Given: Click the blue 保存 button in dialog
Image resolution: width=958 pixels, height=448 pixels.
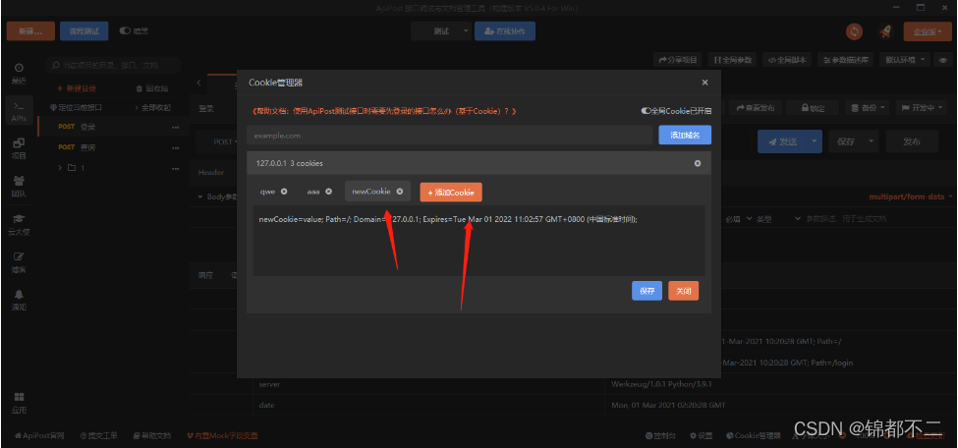Looking at the screenshot, I should [647, 291].
